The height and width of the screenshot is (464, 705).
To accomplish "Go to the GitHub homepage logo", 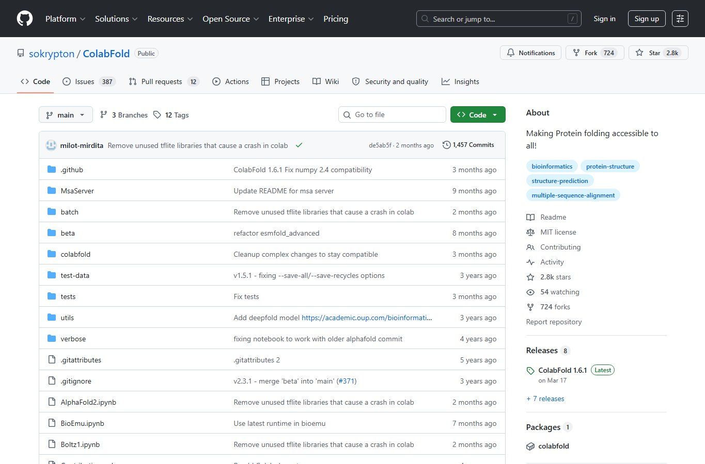I will coord(25,19).
